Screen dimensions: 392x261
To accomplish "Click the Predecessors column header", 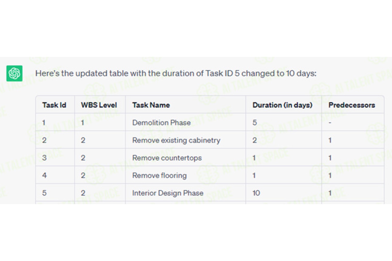I will (352, 105).
